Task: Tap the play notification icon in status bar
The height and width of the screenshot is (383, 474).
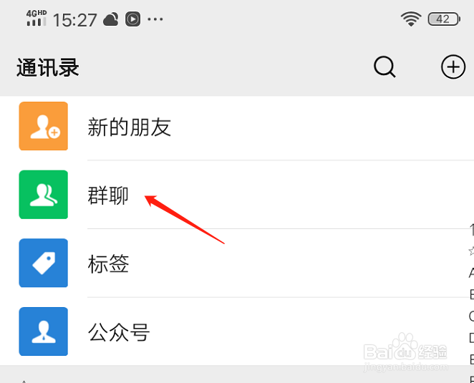Action: pyautogui.click(x=133, y=19)
